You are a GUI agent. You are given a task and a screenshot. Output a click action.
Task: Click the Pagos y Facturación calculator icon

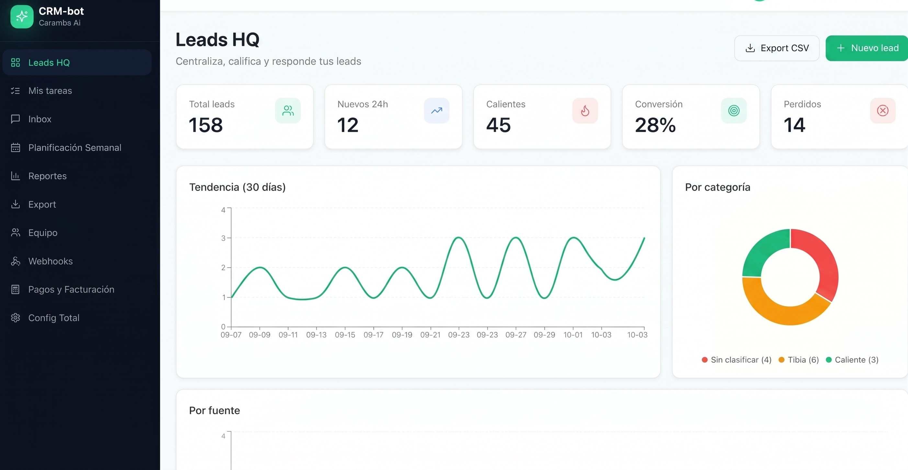coord(16,289)
